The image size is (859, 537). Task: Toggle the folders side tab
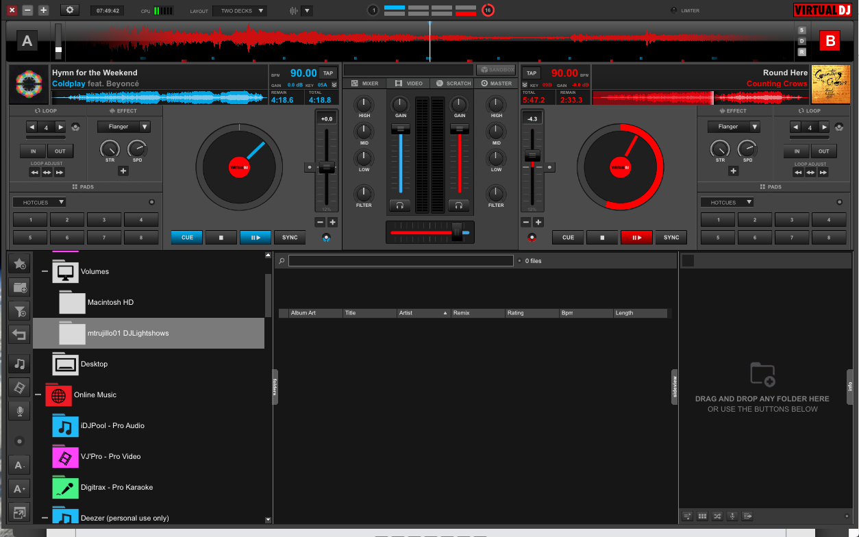click(275, 387)
